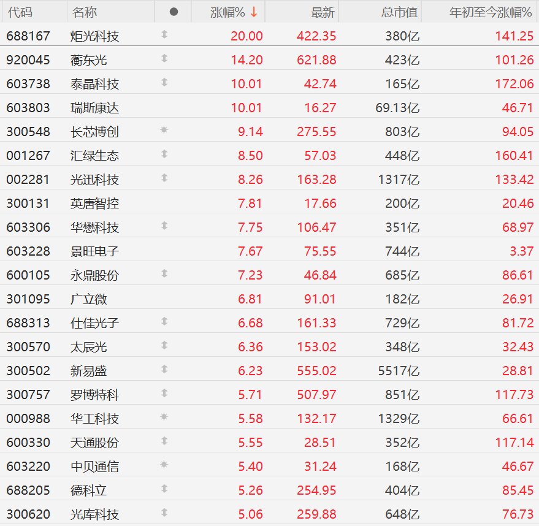
Task: Open stock 泰晶科技 by name
Action: 94,84
